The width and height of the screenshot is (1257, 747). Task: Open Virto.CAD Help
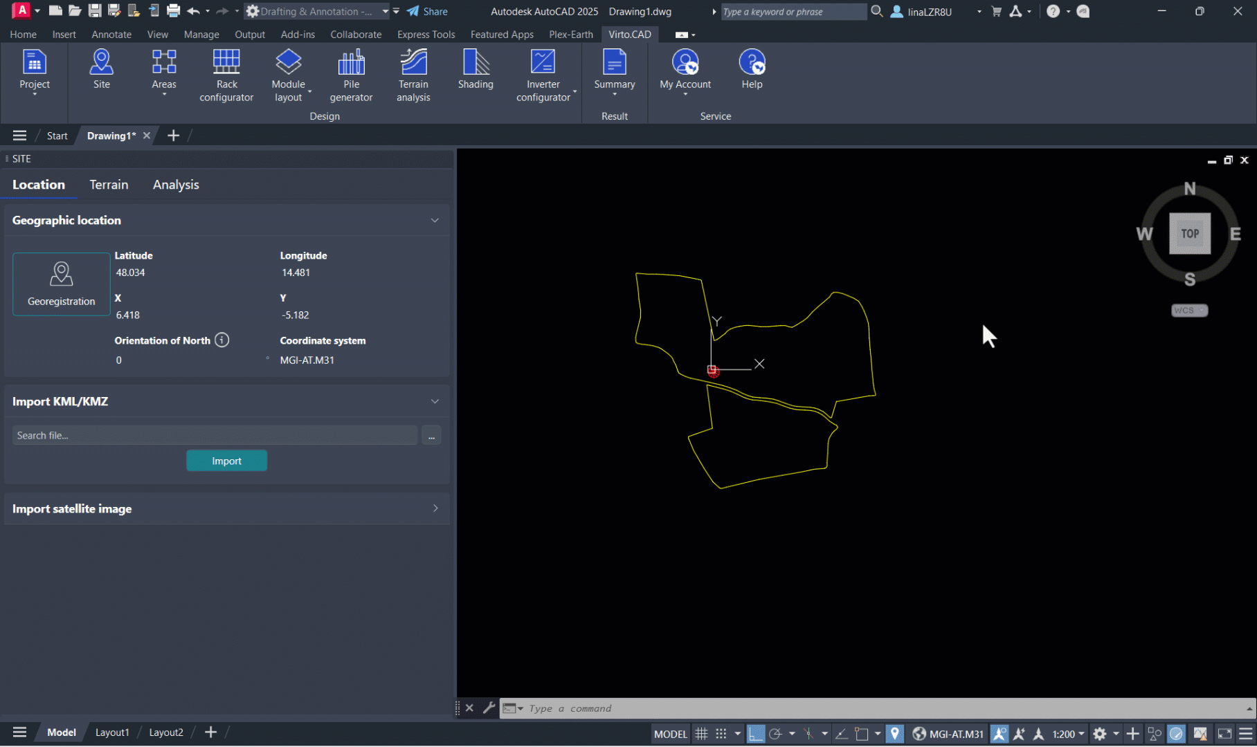tap(752, 70)
